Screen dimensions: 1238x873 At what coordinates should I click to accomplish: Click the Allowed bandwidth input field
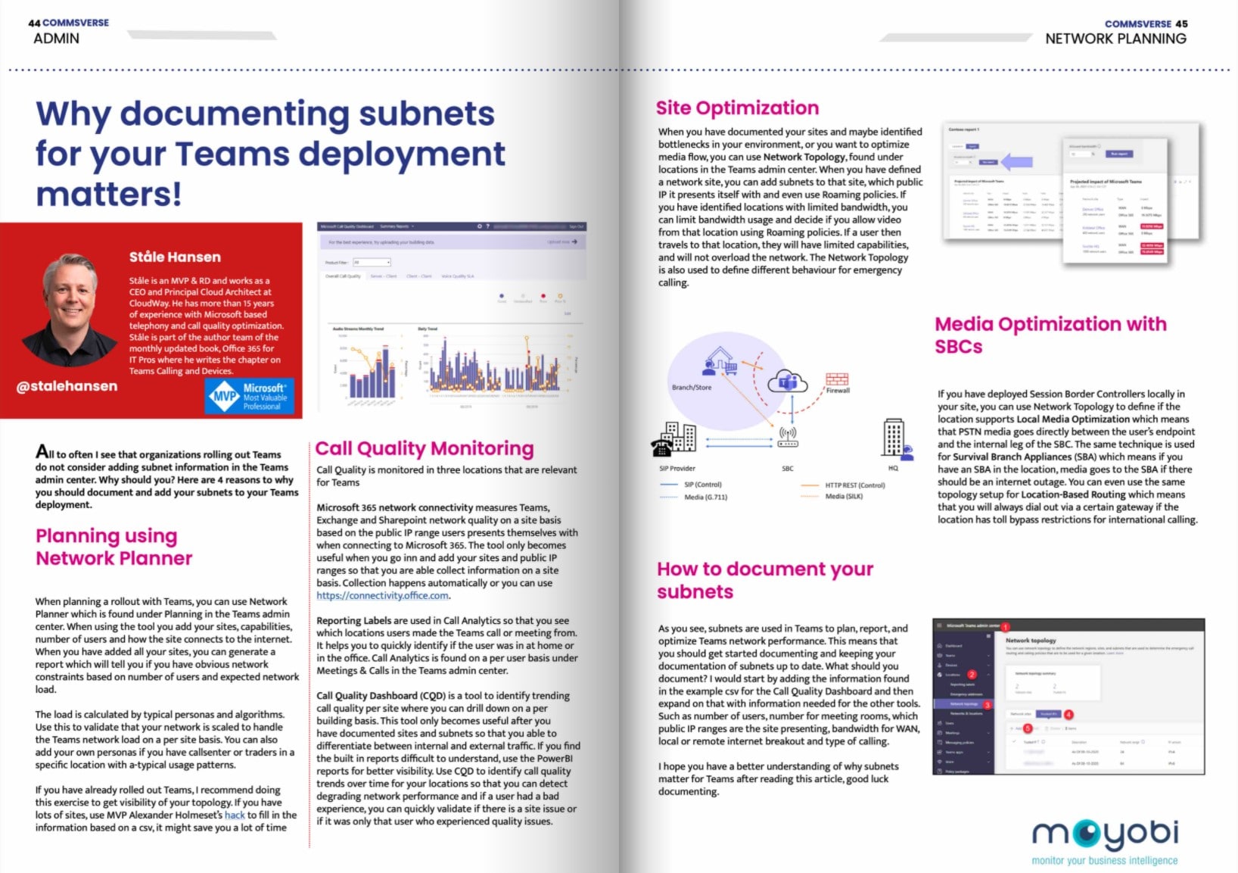1081,154
